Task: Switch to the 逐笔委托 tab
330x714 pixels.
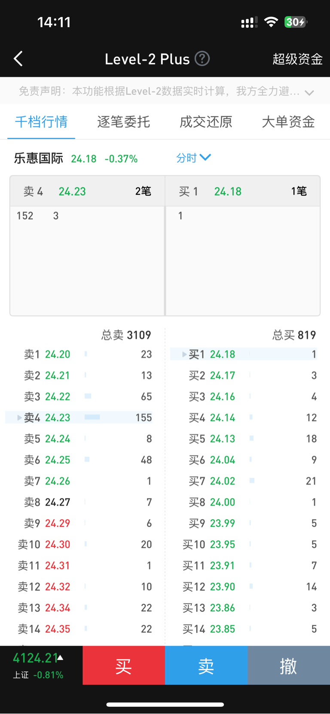Action: click(x=123, y=122)
